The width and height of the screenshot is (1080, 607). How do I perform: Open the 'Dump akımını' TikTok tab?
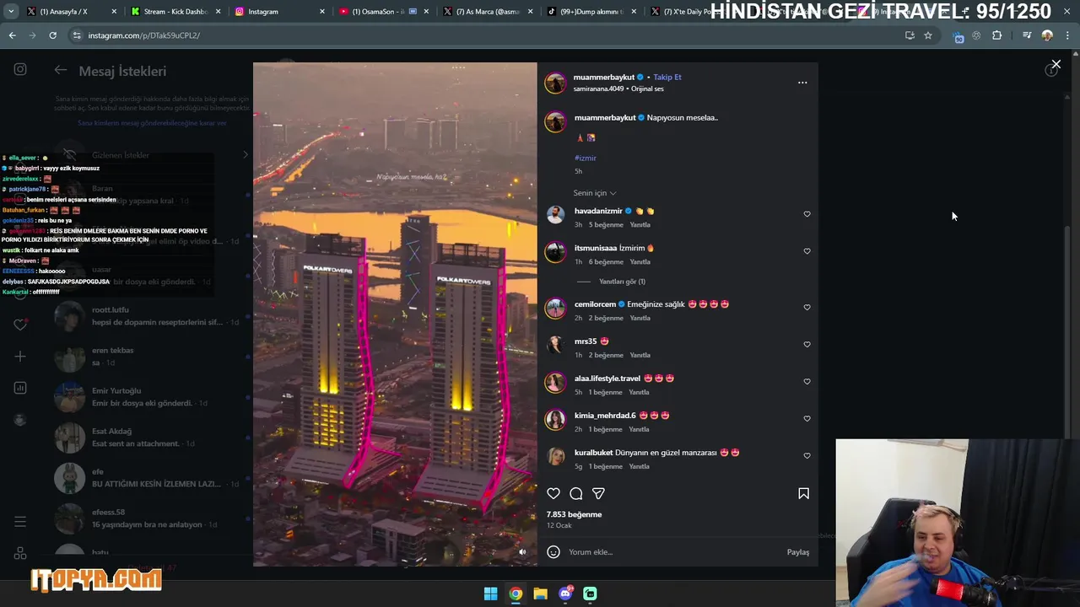591,12
